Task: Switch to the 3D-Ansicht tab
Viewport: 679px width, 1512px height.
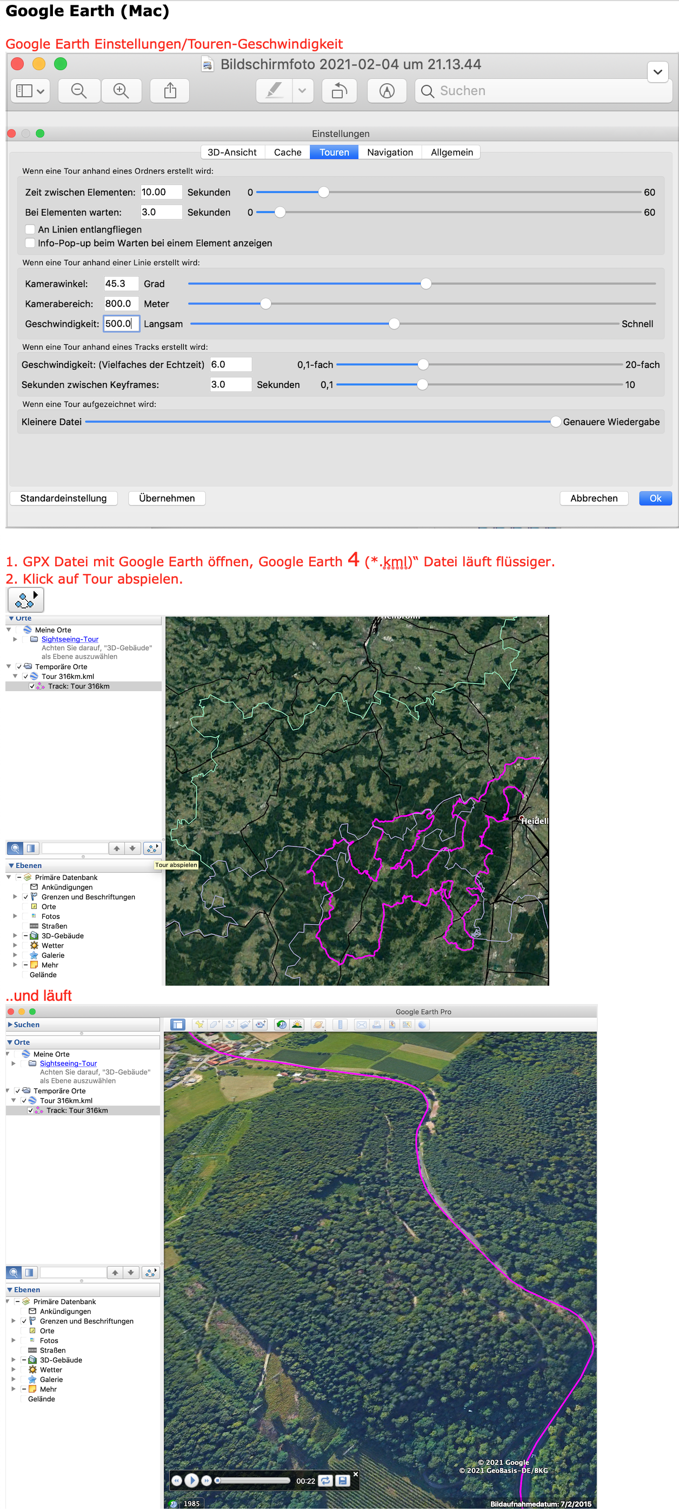Action: coord(232,152)
